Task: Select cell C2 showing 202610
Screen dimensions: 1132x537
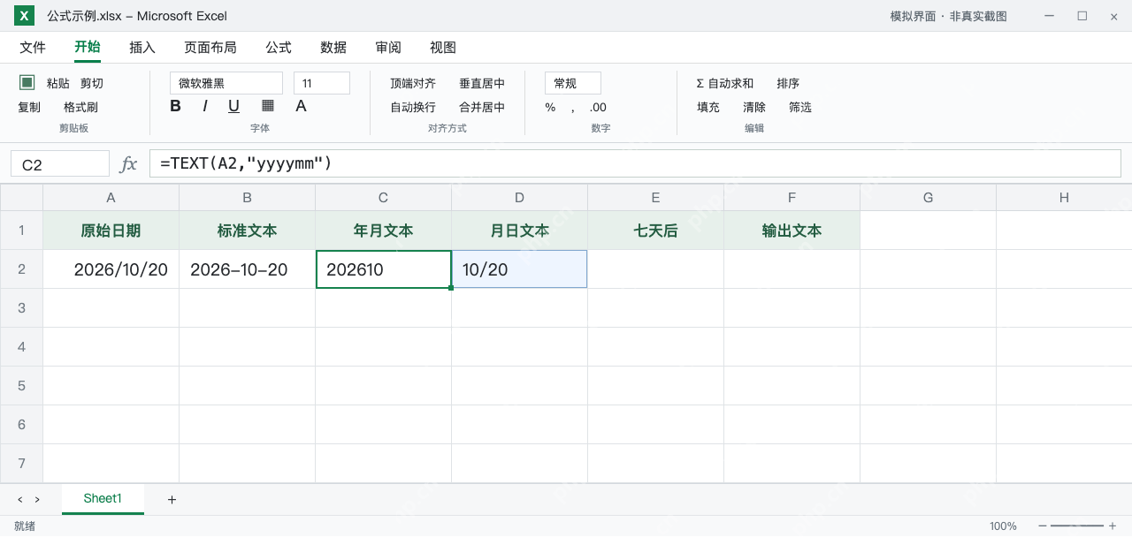Action: tap(383, 269)
